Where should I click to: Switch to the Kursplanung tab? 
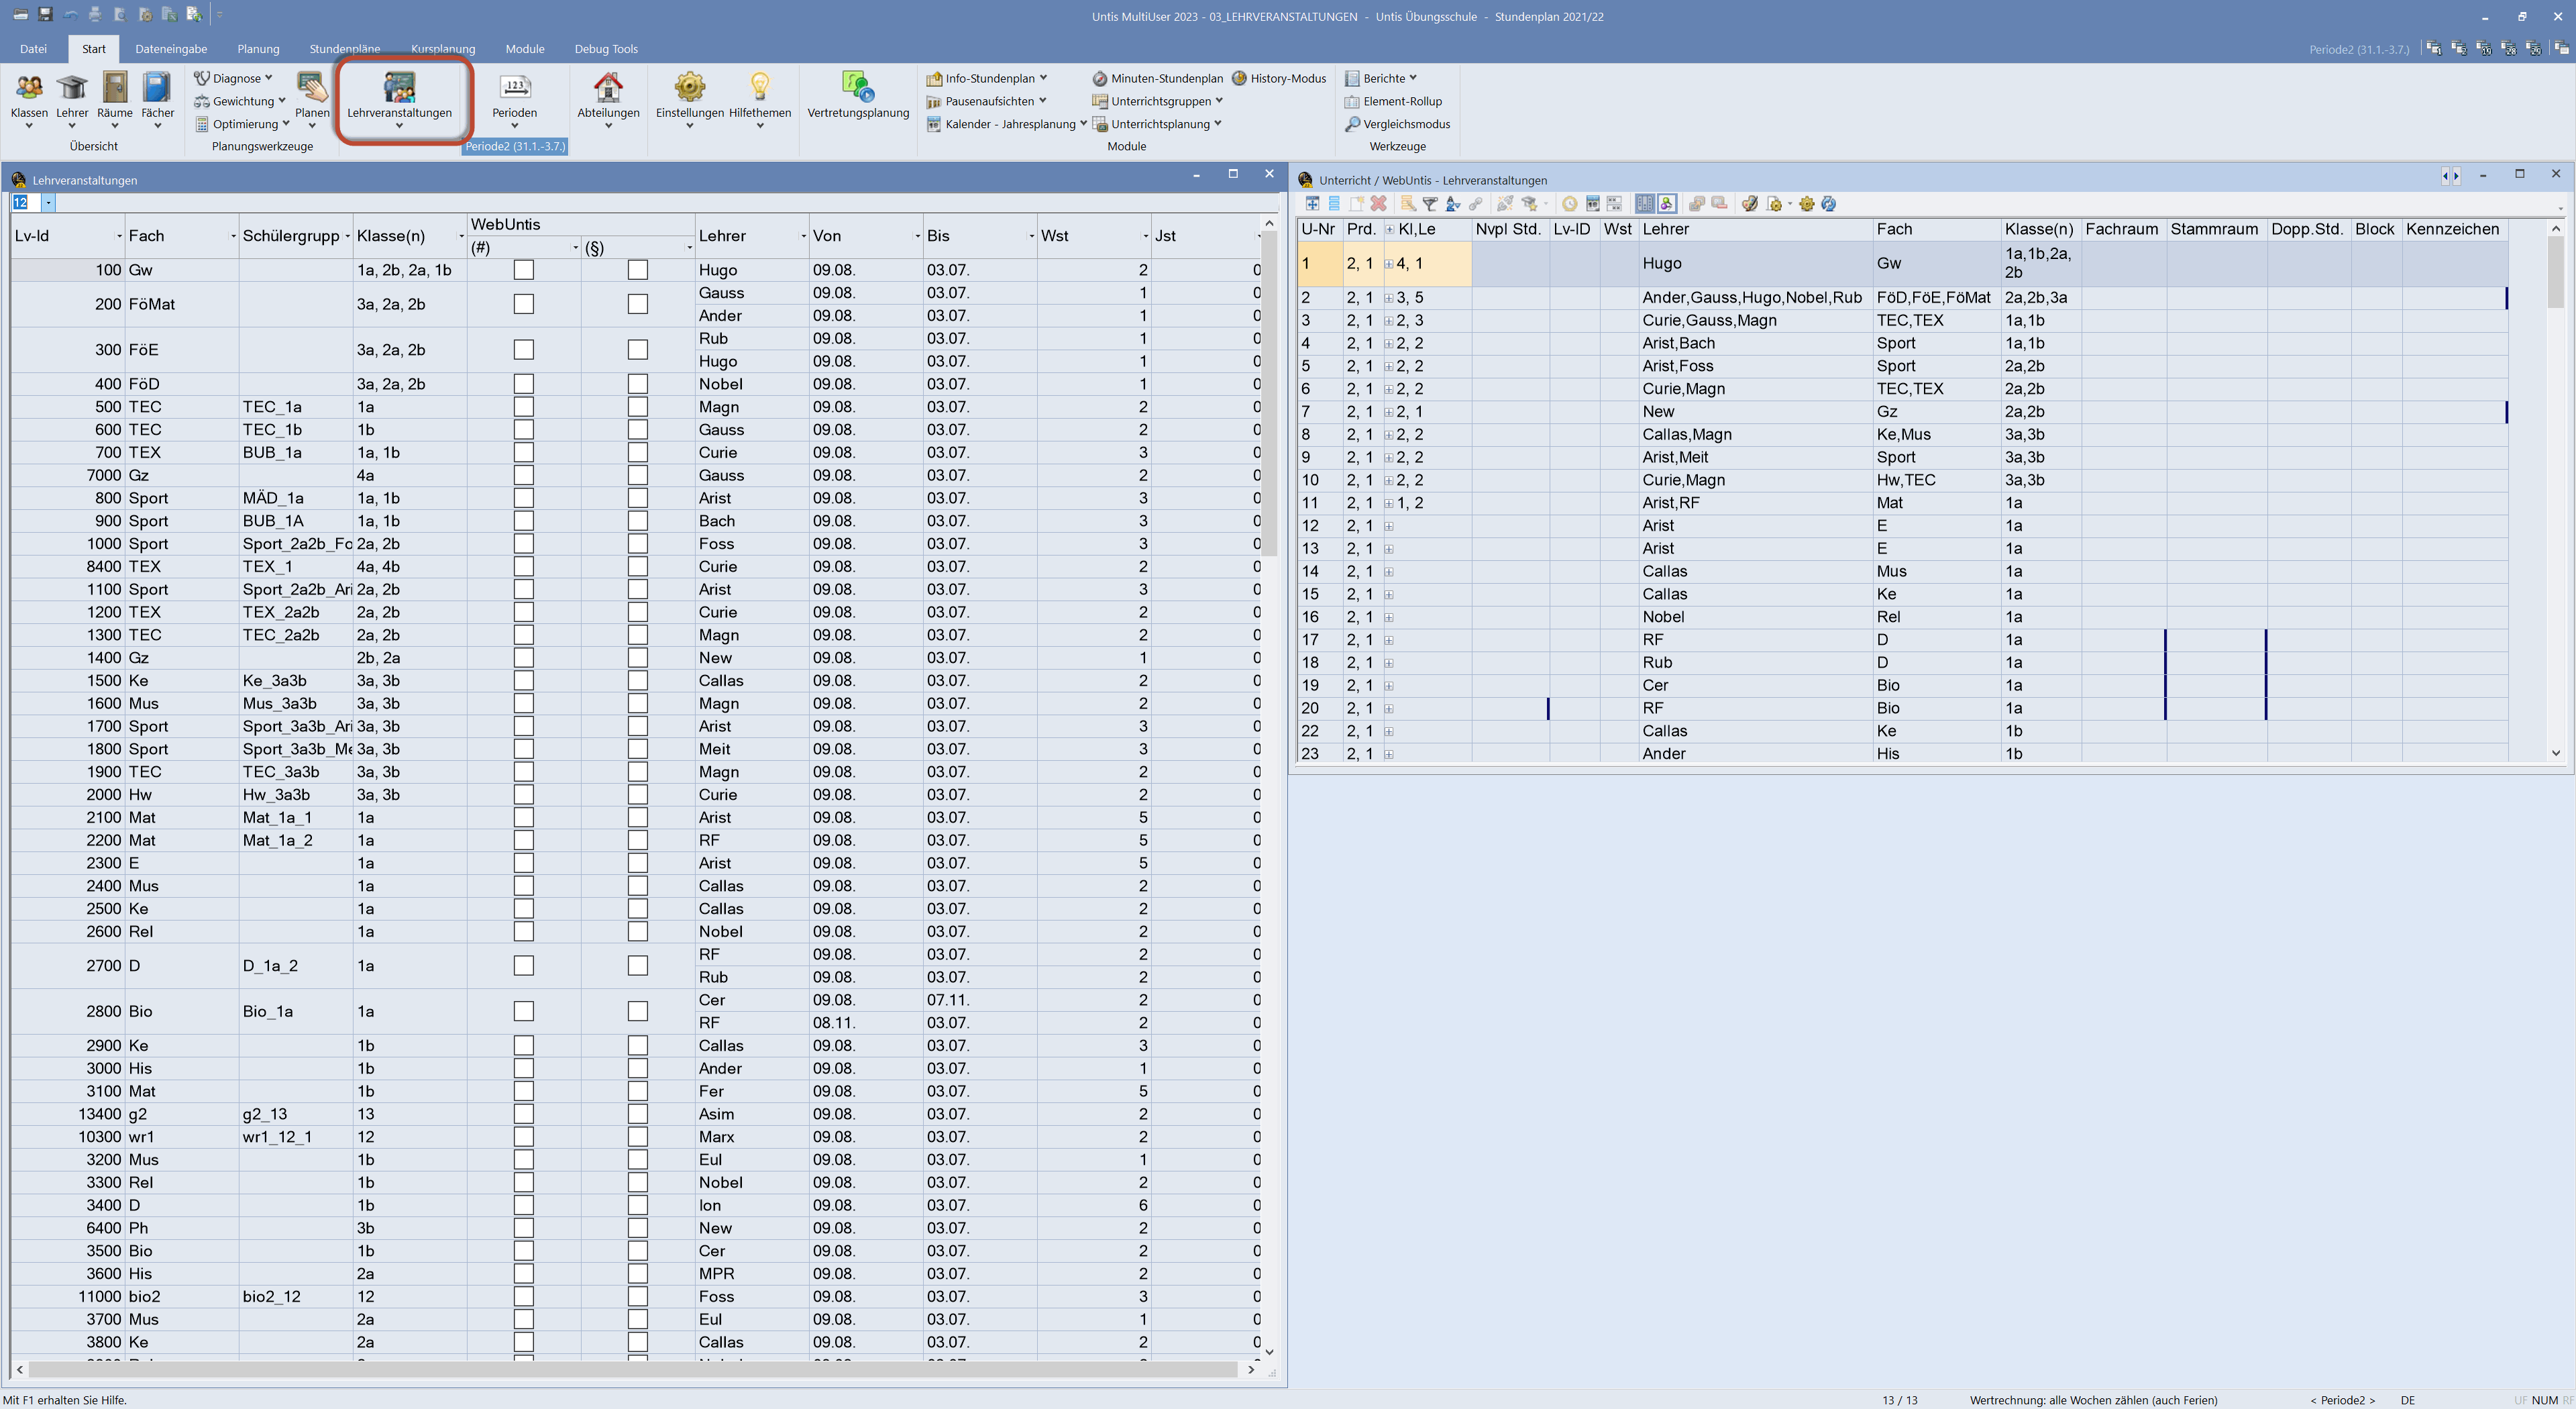coord(443,49)
